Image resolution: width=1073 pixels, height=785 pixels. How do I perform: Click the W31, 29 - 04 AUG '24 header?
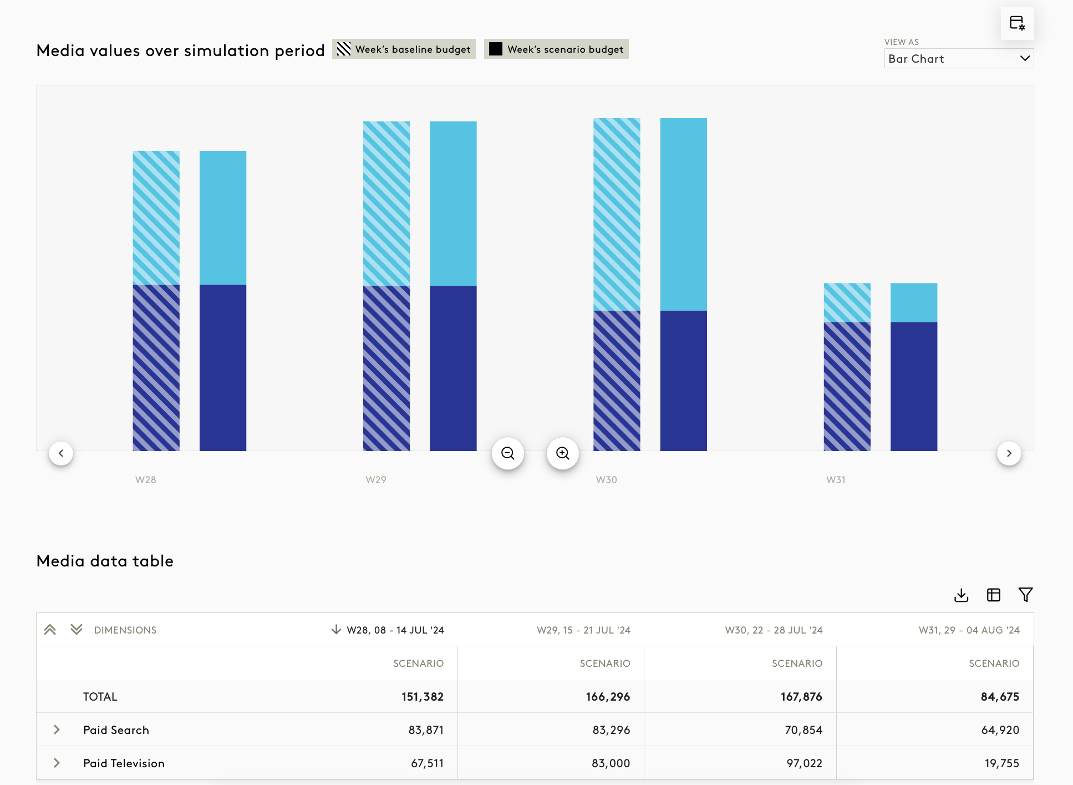(968, 630)
